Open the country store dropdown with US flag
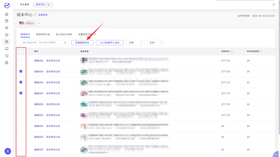Image resolution: width=280 pixels, height=157 pixels. tap(30, 23)
